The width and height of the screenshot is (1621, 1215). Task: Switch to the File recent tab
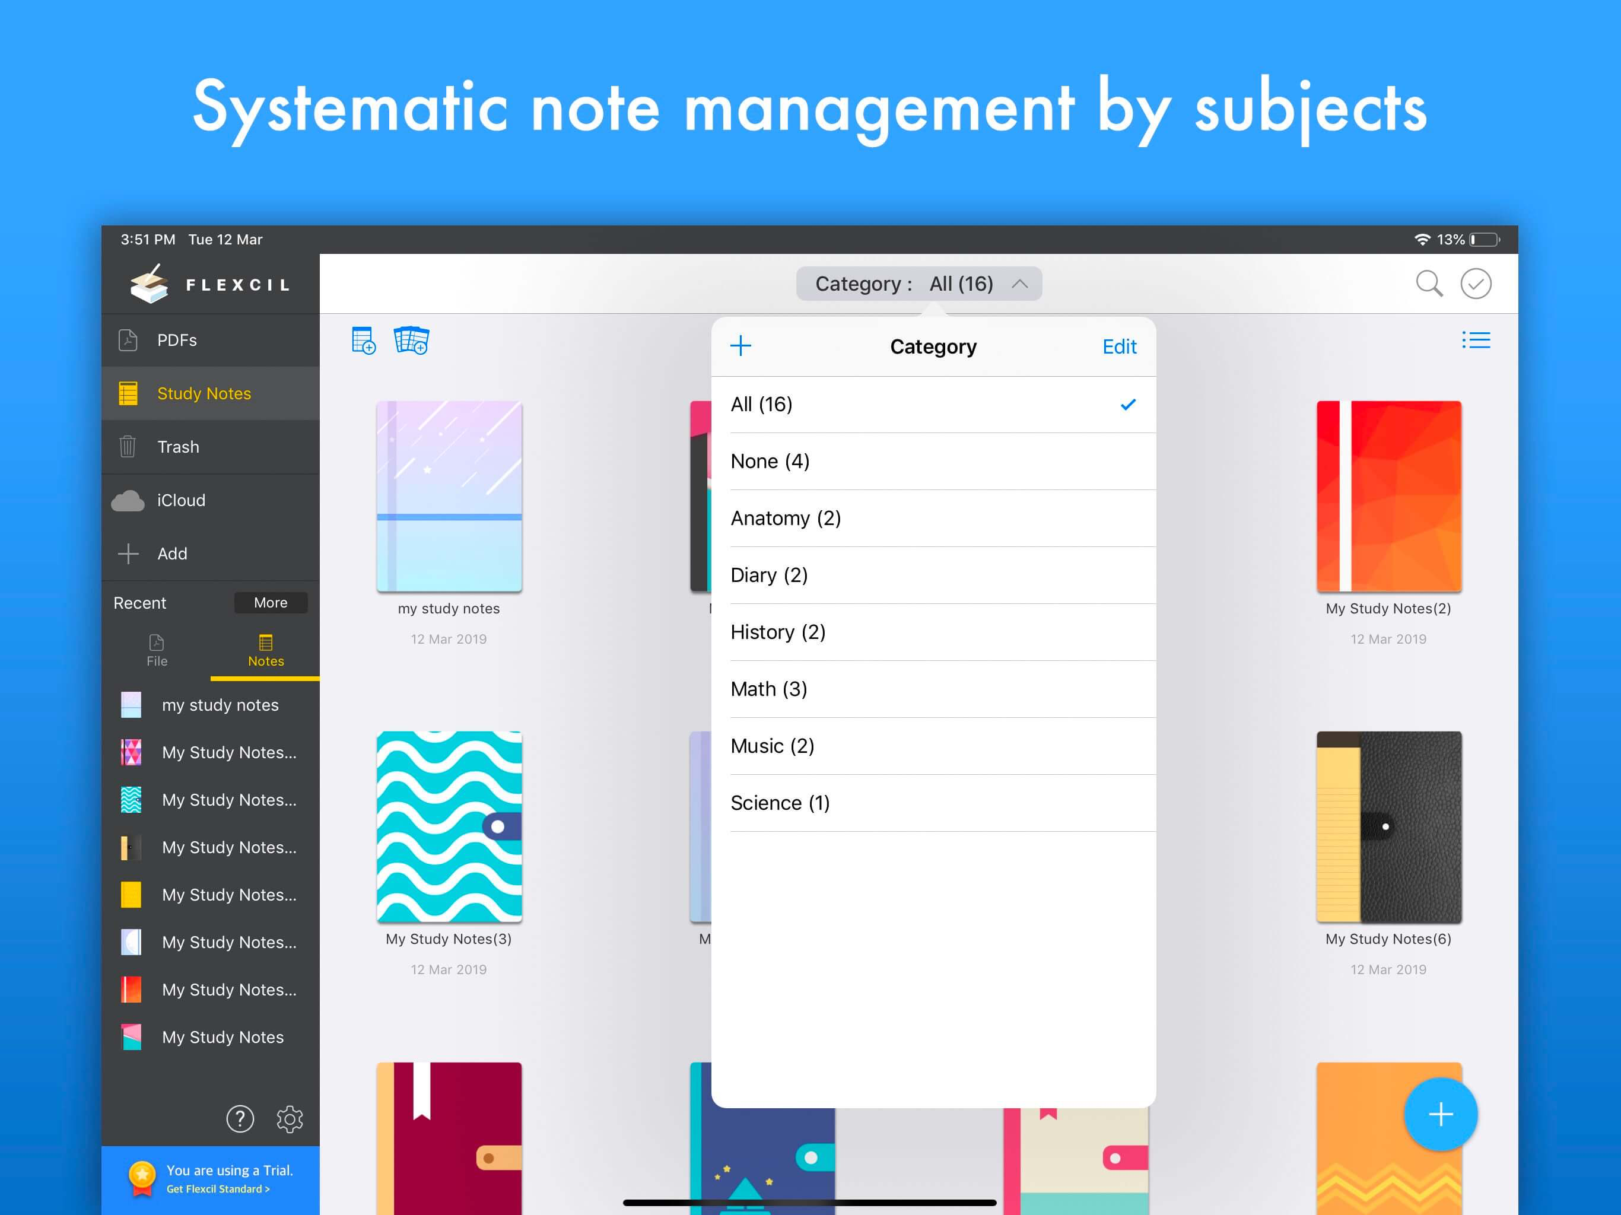[157, 650]
